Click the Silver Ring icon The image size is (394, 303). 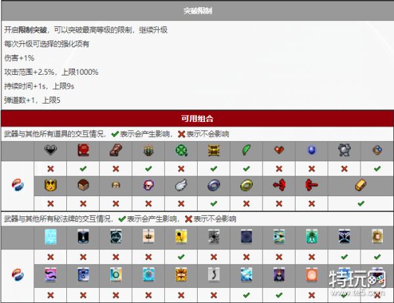(213, 186)
